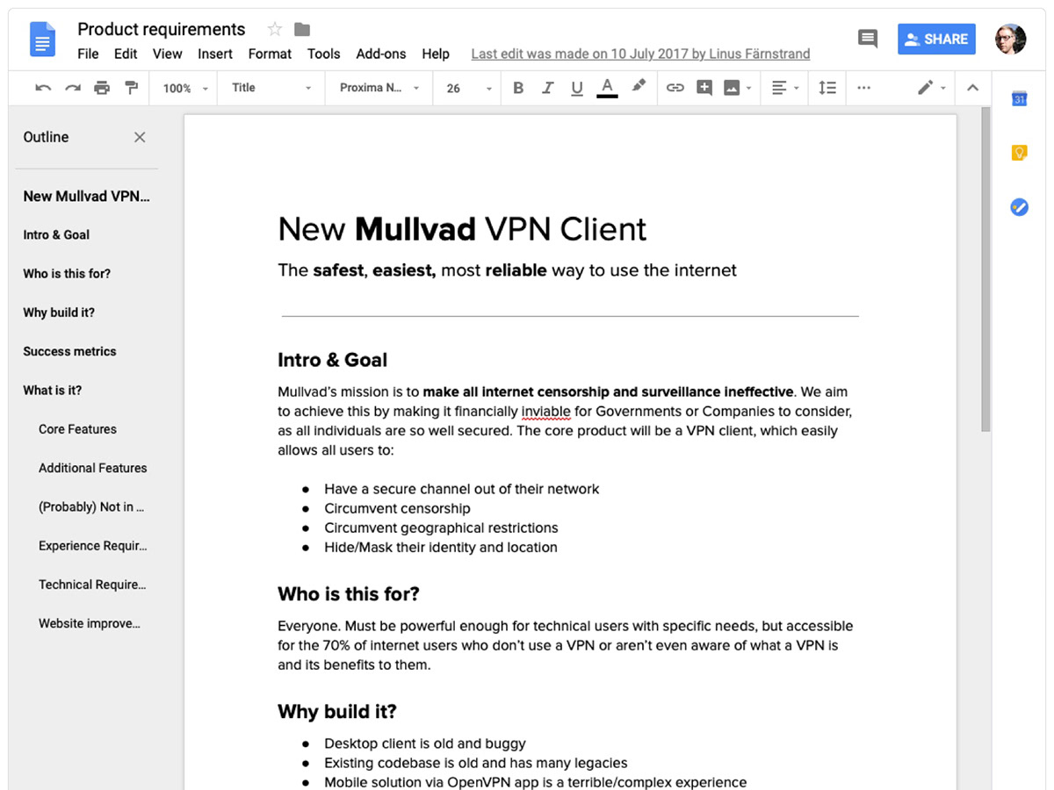
Task: Click the Product requirements document title
Action: pos(162,29)
